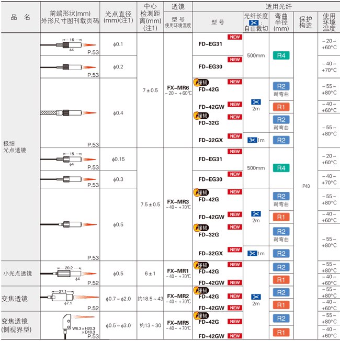The width and height of the screenshot is (340, 341).
Task: Click the 品名 column header
Action: click(x=20, y=17)
